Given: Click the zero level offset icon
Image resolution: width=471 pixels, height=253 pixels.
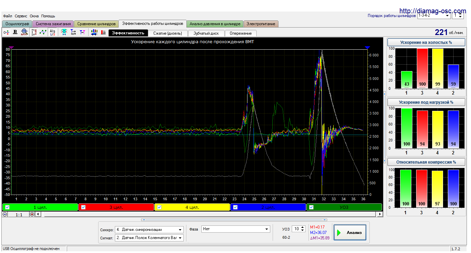Looking at the screenshot, I should (x=6, y=32).
